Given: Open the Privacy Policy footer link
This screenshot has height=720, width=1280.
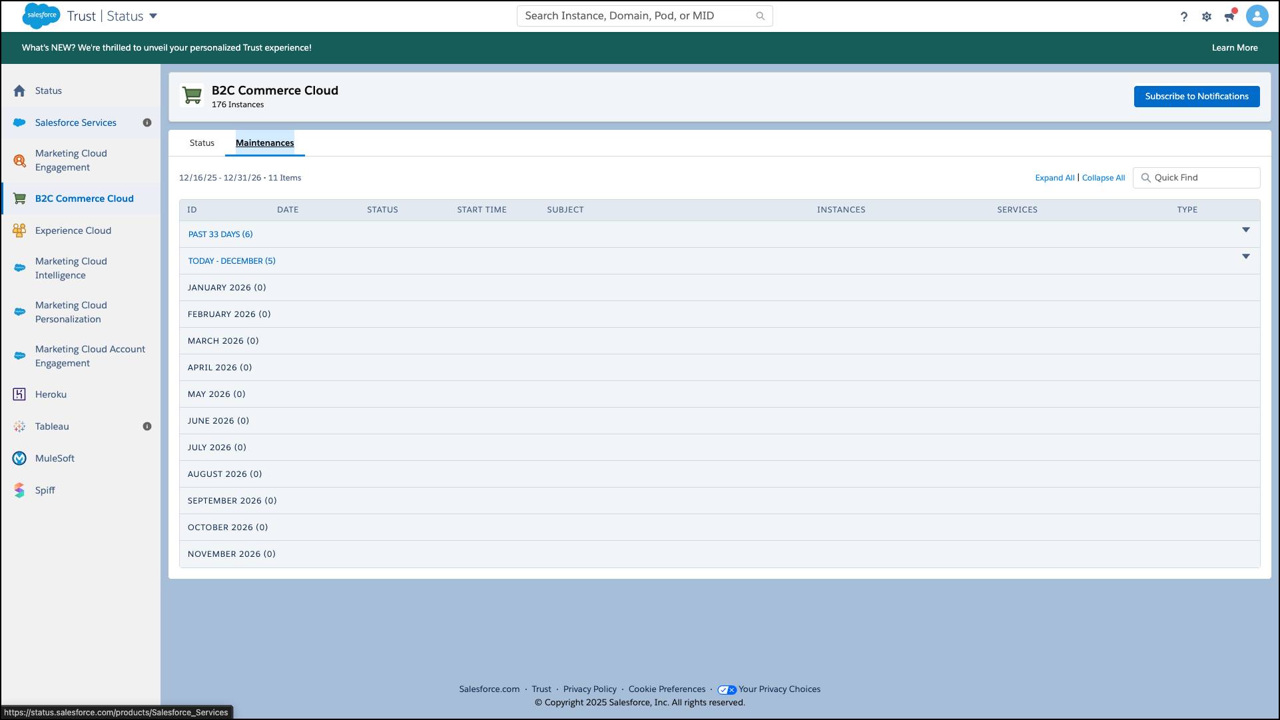Looking at the screenshot, I should click(x=590, y=689).
